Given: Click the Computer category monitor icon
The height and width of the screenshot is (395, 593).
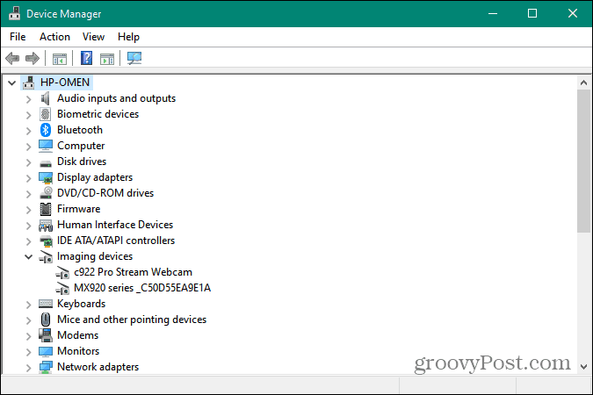Looking at the screenshot, I should coord(46,146).
